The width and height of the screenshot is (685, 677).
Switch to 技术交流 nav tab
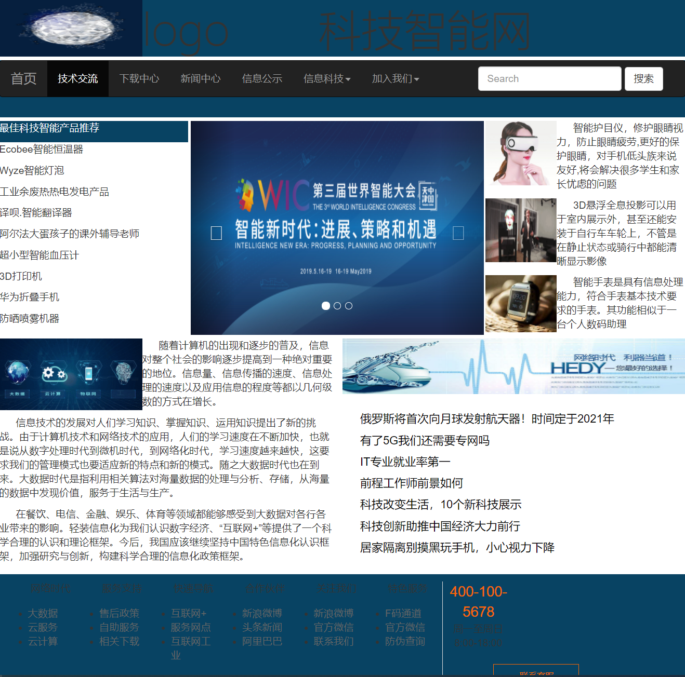[x=78, y=78]
